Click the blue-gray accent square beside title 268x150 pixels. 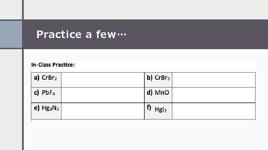point(11,34)
